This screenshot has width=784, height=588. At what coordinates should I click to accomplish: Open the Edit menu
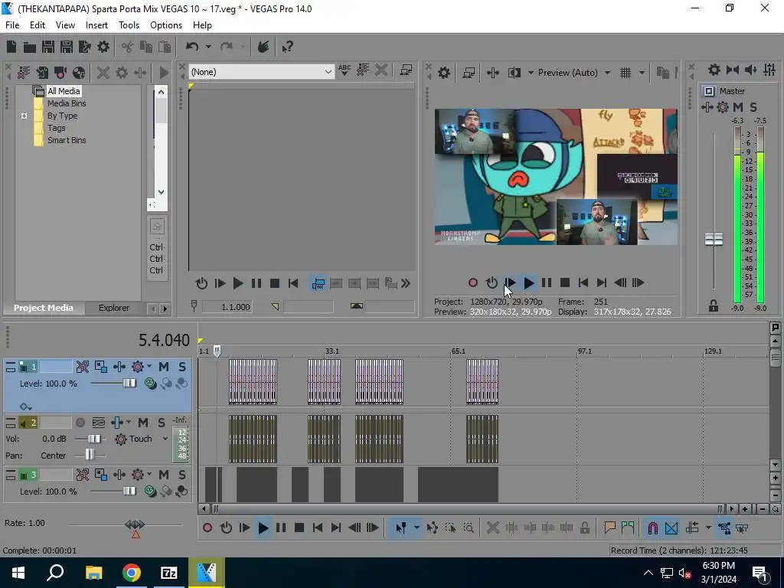pyautogui.click(x=38, y=25)
